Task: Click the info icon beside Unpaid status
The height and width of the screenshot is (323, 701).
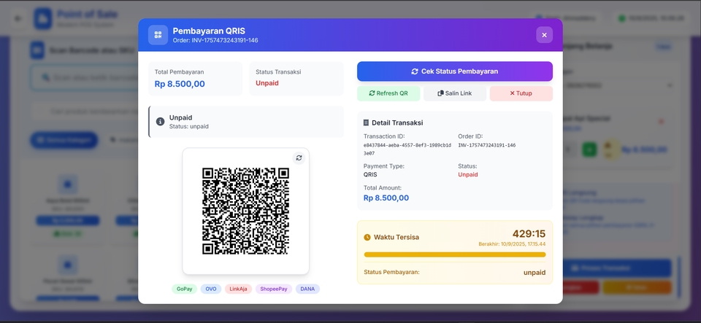Action: coord(161,122)
